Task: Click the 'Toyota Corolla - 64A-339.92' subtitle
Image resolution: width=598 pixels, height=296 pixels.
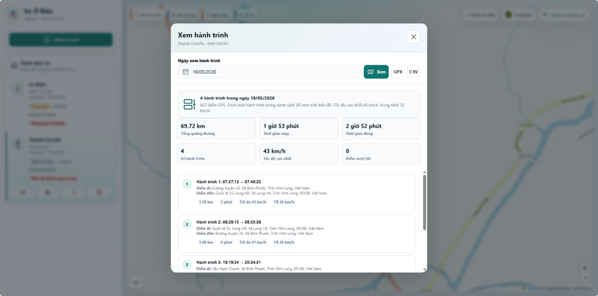Action: 203,44
